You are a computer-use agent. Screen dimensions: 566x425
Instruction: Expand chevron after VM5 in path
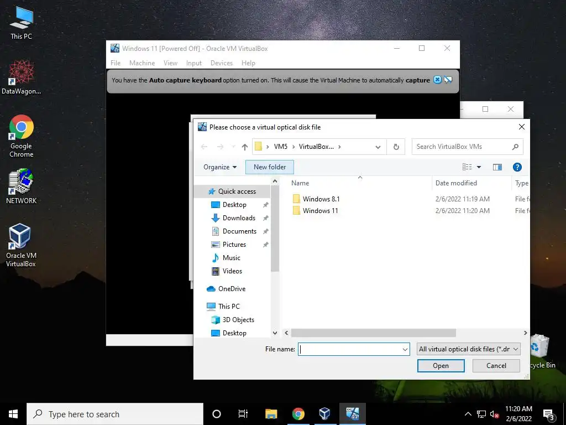click(x=294, y=147)
